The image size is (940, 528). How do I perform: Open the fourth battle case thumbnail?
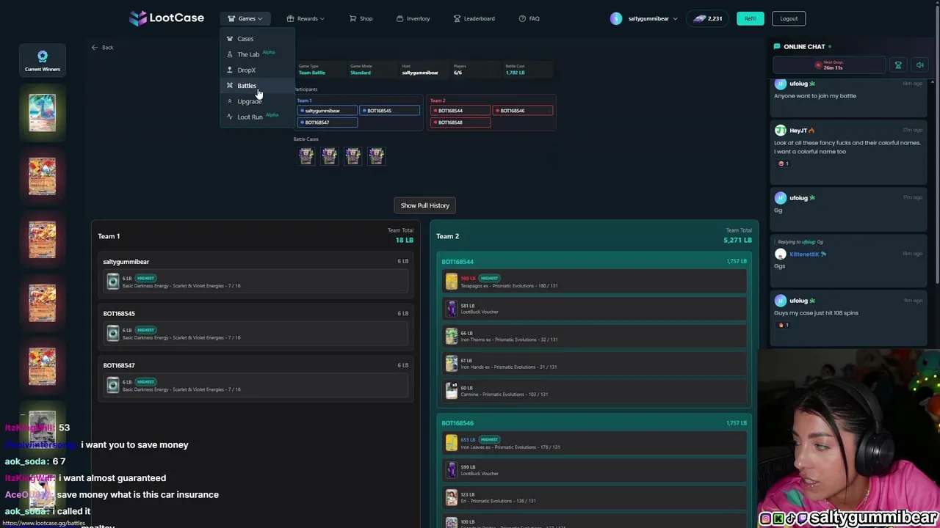click(x=377, y=155)
